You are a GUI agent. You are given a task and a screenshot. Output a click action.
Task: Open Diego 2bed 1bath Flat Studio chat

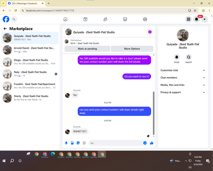tap(30, 62)
